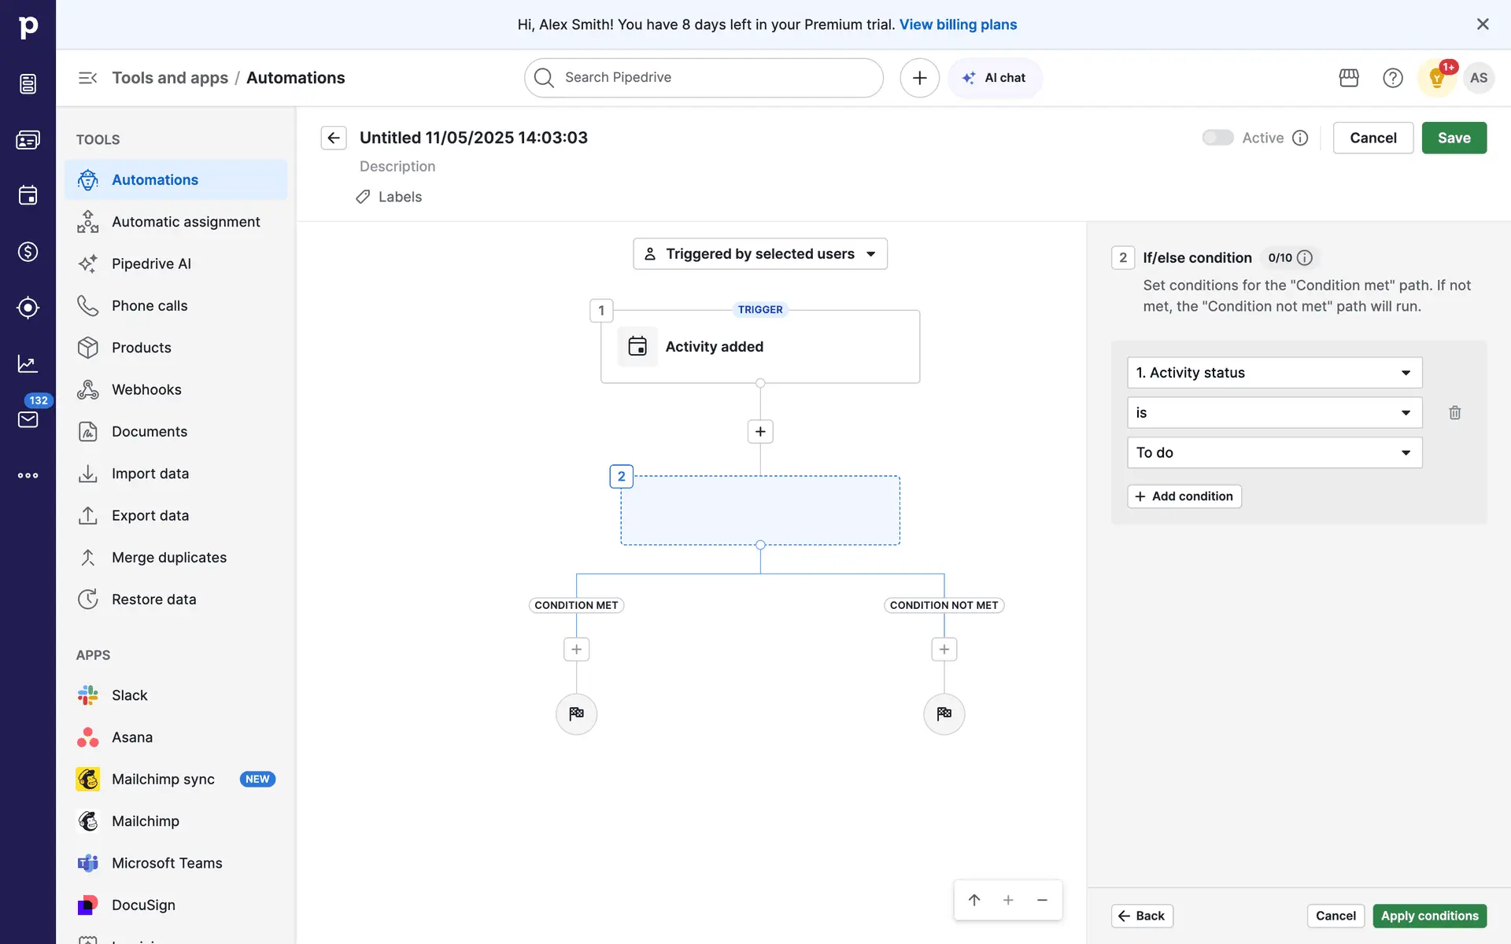Expand the Activity status dropdown

pyautogui.click(x=1274, y=373)
